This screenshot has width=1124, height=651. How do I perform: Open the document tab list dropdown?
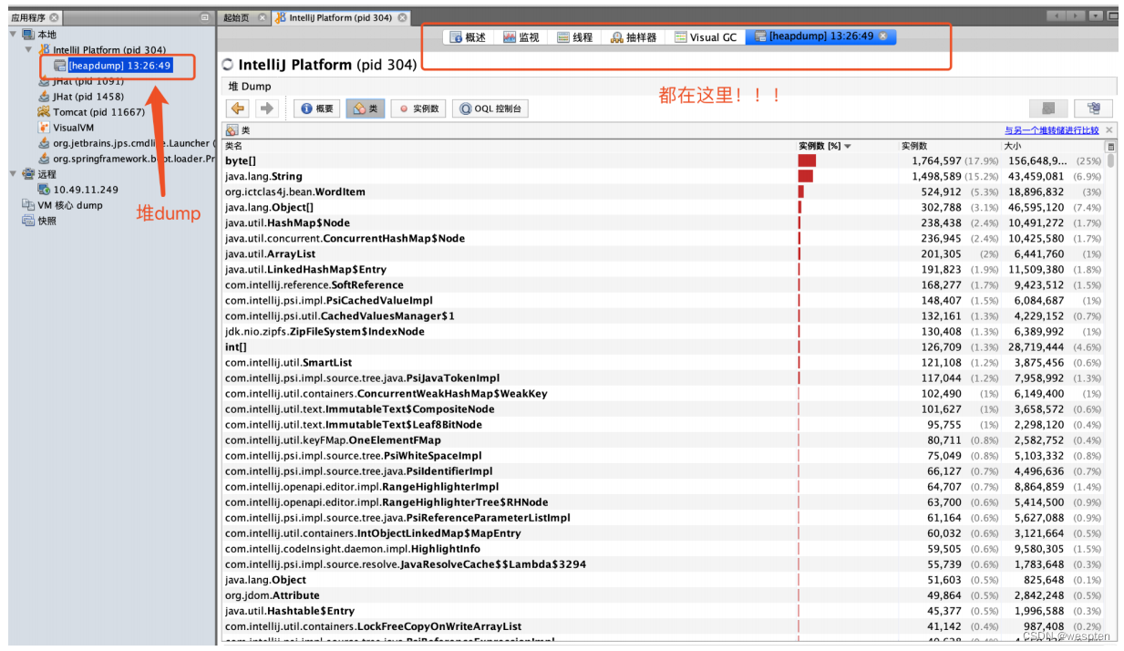point(1098,16)
